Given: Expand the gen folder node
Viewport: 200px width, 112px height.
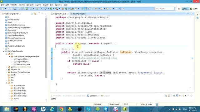Looking at the screenshot, I should 7,67.
